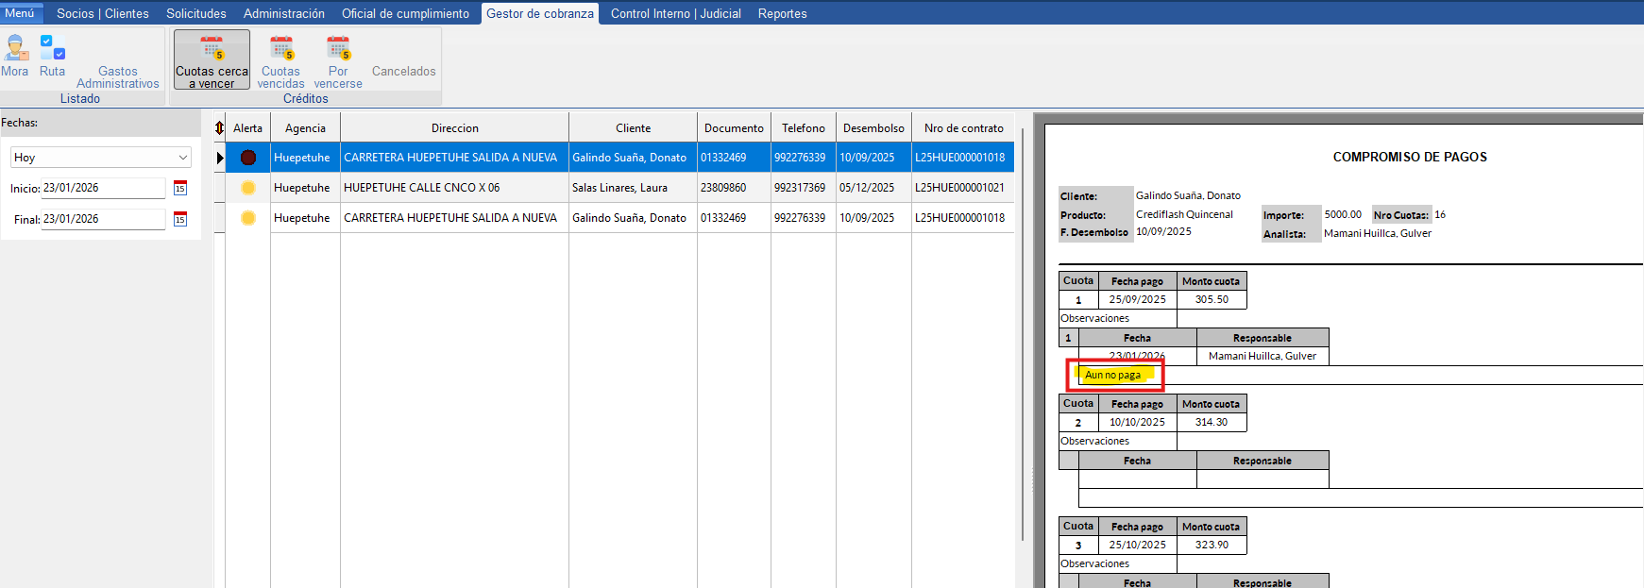Open the Mora listing icon
The height and width of the screenshot is (588, 1644).
click(15, 49)
